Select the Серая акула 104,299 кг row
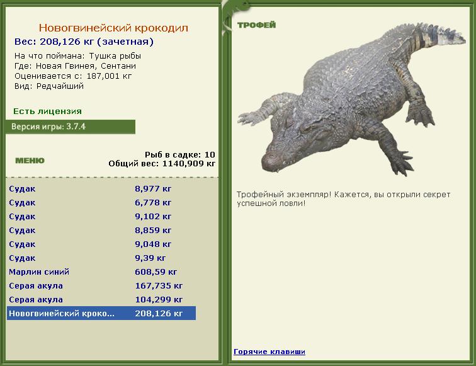Image resolution: width=476 pixels, height=366 pixels. tap(101, 300)
